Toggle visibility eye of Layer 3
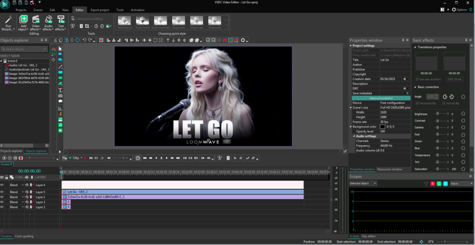This screenshot has height=245, width=475. [2, 202]
